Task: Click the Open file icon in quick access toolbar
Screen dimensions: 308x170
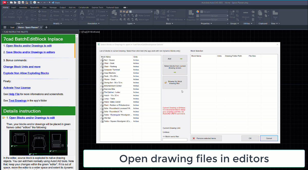Action: pyautogui.click(x=15, y=2)
